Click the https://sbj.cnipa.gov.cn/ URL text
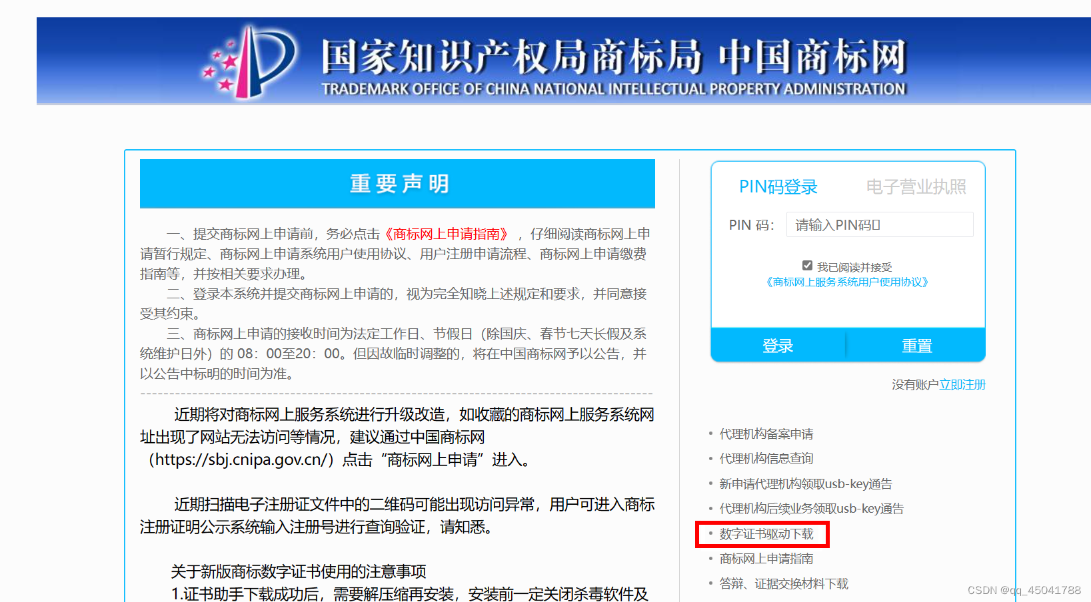The image size is (1091, 602). point(241,459)
